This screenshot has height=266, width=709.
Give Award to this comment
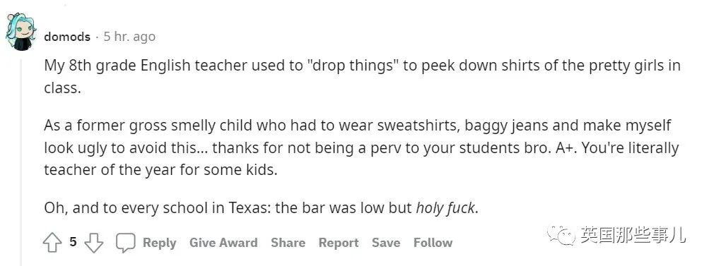tap(223, 243)
